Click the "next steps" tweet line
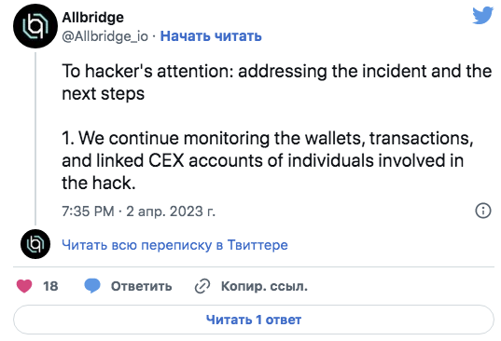This screenshot has height=341, width=501. coord(104,94)
